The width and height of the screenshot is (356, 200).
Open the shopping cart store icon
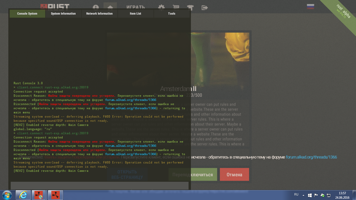click(176, 8)
